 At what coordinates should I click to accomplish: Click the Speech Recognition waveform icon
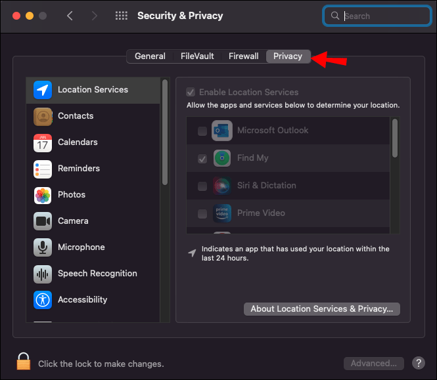click(43, 274)
